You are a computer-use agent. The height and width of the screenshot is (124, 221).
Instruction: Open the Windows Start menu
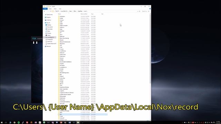click(x=2, y=123)
